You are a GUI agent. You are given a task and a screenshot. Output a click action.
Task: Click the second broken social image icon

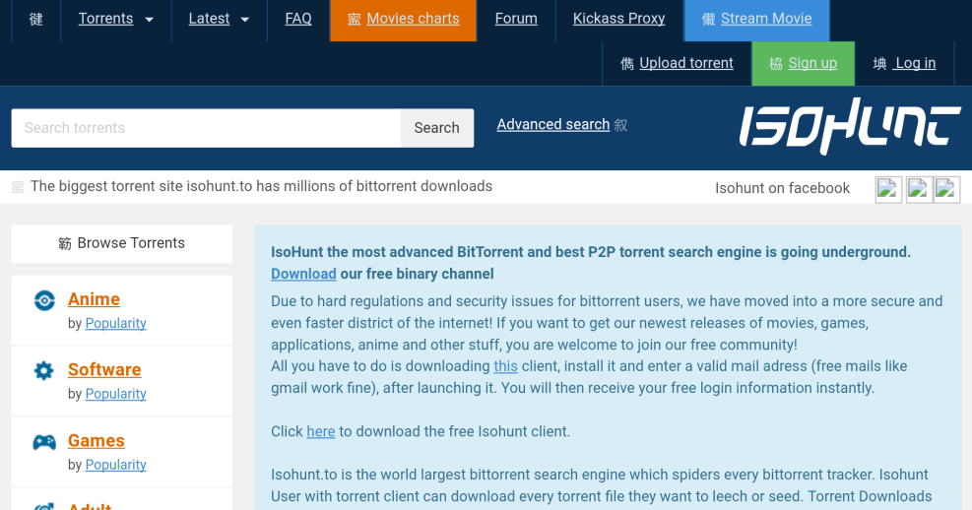pyautogui.click(x=918, y=190)
